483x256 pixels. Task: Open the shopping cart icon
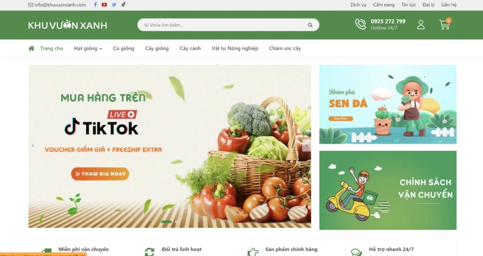click(x=445, y=24)
